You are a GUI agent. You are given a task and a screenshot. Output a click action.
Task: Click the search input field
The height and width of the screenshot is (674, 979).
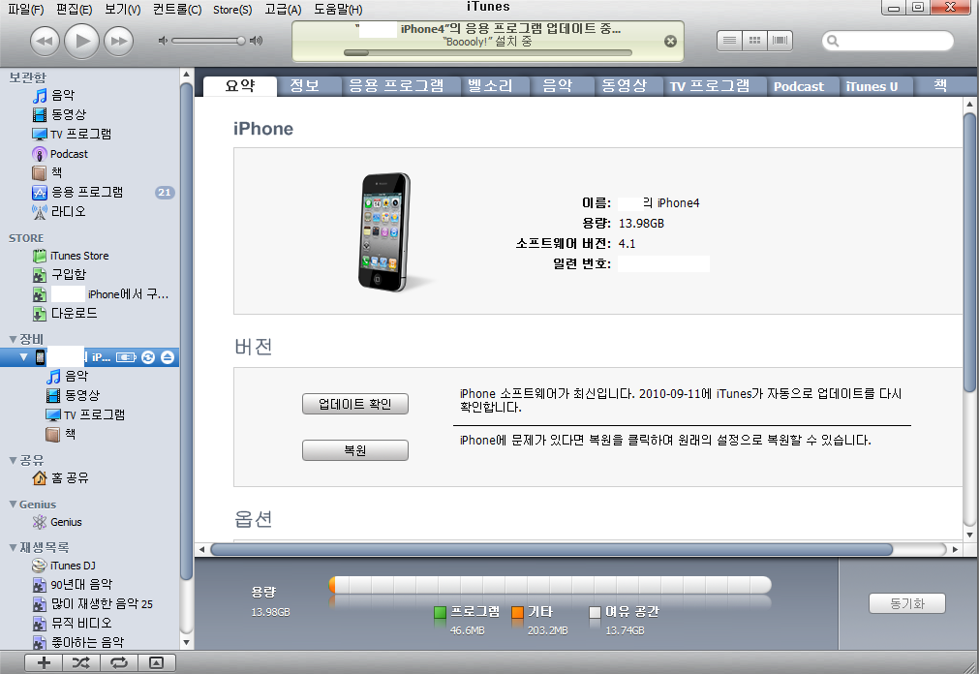point(888,42)
